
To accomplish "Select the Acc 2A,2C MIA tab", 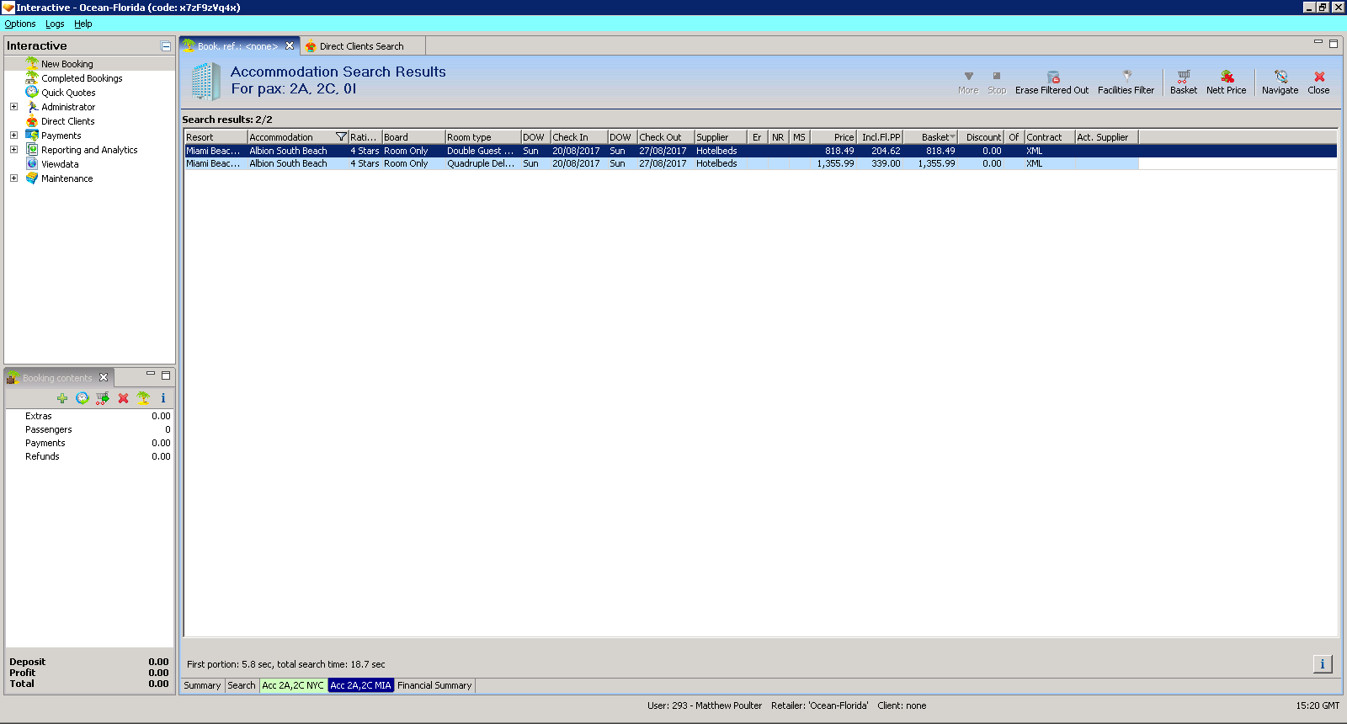I will point(360,685).
